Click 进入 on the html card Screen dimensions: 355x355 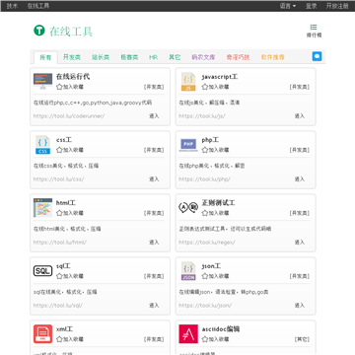click(x=154, y=242)
